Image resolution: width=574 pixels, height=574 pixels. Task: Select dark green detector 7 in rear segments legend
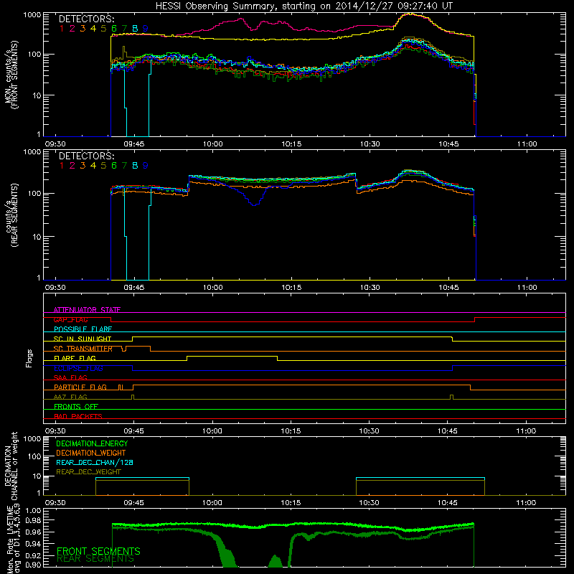click(124, 166)
